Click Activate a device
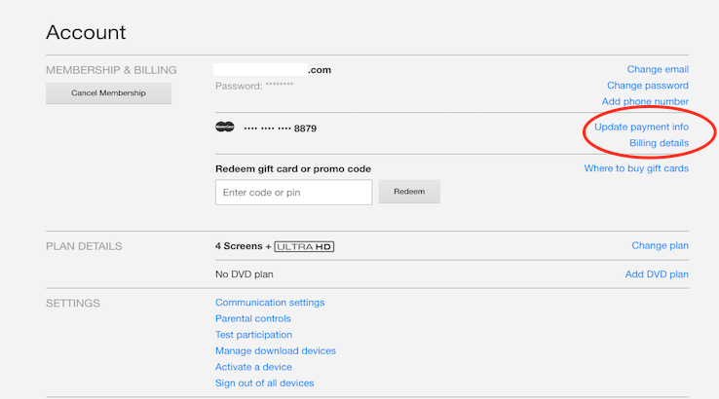The height and width of the screenshot is (399, 719). pos(252,367)
